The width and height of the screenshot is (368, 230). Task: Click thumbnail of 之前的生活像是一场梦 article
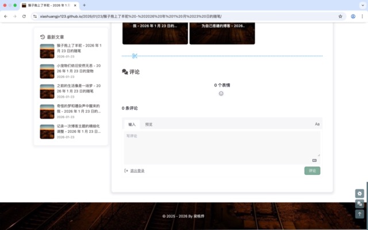point(47,91)
